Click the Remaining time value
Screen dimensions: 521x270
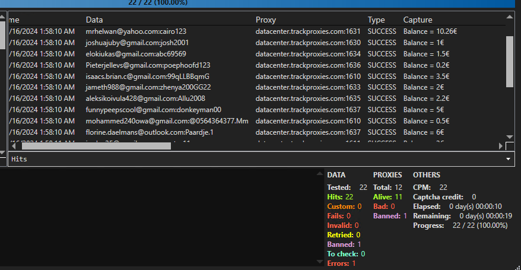[486, 216]
